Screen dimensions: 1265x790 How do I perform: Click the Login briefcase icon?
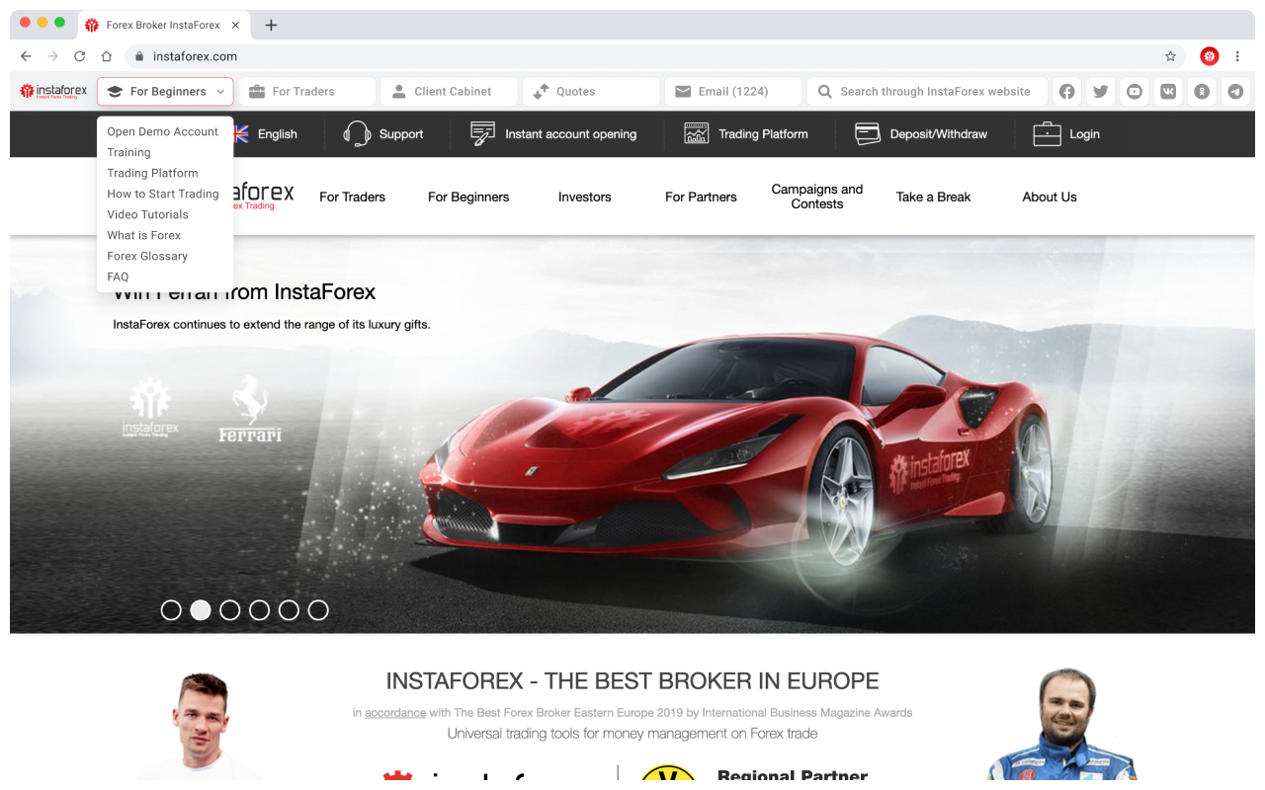tap(1047, 133)
